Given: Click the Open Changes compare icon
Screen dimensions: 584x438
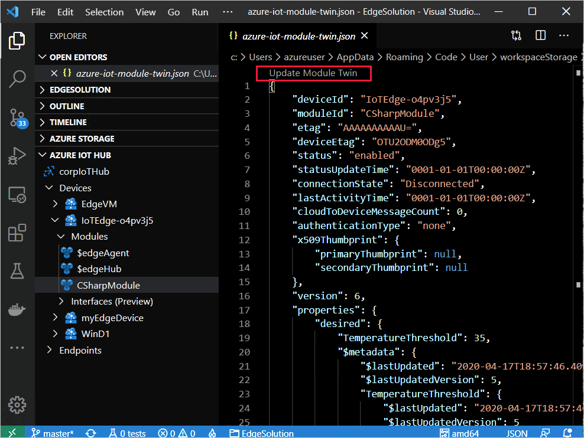Looking at the screenshot, I should click(x=515, y=35).
